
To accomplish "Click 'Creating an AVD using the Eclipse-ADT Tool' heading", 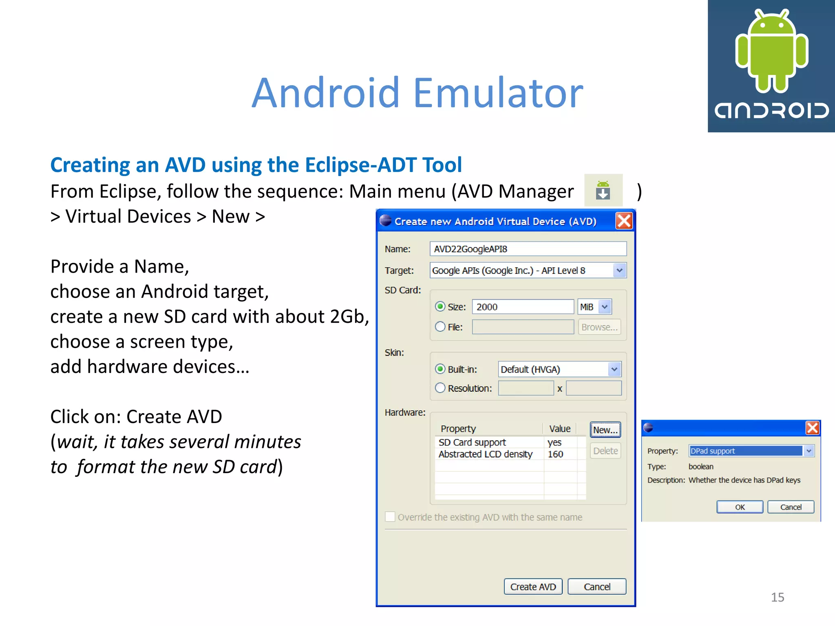I will 256,165.
